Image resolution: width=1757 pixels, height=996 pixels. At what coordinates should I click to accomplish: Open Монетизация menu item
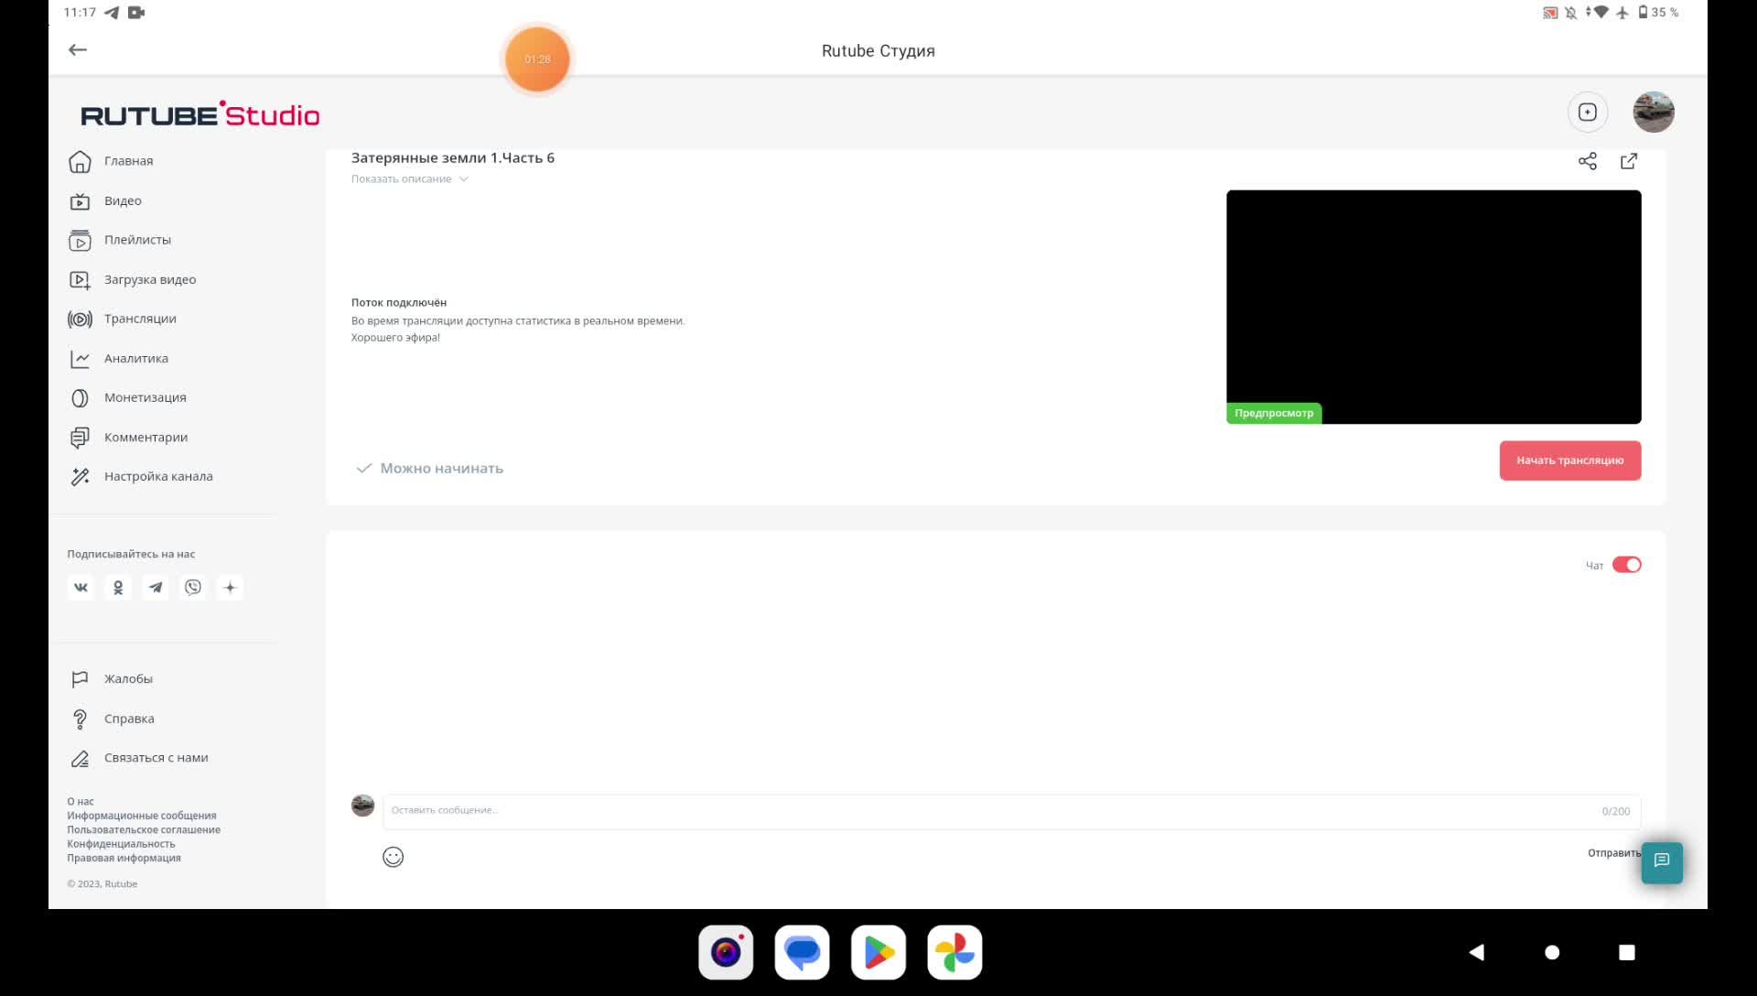tap(145, 397)
